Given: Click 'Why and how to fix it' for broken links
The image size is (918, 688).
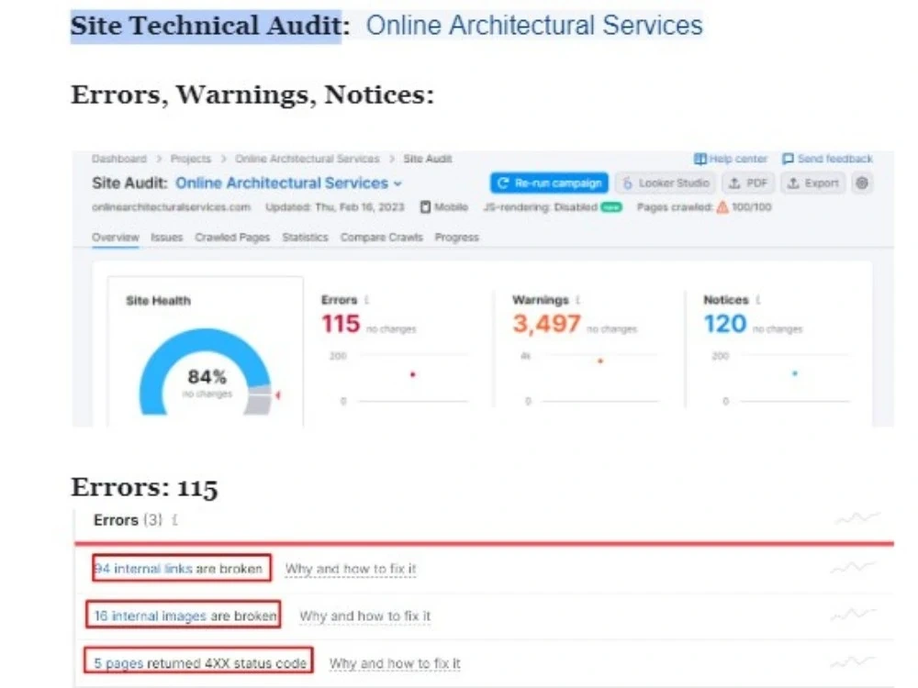Looking at the screenshot, I should 351,569.
